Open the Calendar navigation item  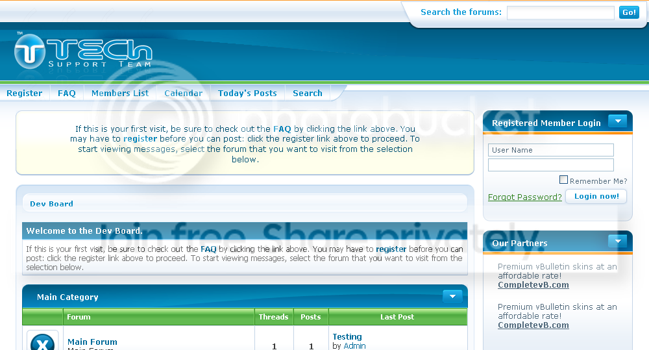tap(184, 94)
